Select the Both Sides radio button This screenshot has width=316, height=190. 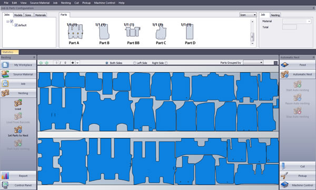(x=107, y=63)
